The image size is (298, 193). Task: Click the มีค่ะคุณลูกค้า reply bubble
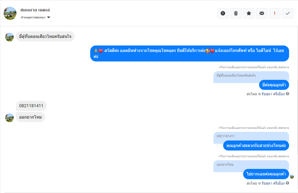coord(274,85)
